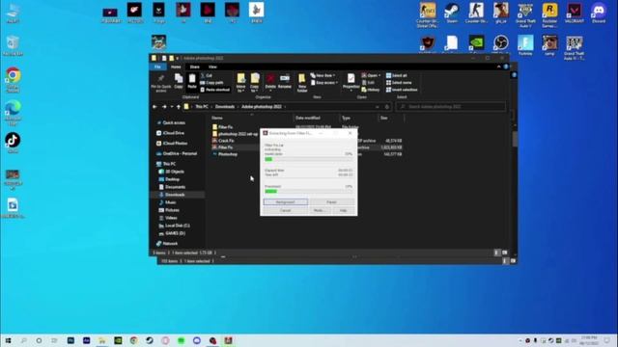The width and height of the screenshot is (618, 347).
Task: Select Music in navigation pane
Action: pos(167,202)
